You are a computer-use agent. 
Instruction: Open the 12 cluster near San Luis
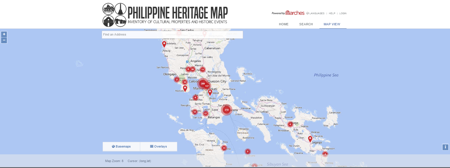coord(195,112)
